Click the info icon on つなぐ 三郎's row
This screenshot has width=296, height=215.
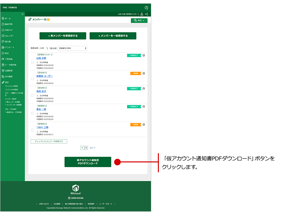pyautogui.click(x=144, y=125)
